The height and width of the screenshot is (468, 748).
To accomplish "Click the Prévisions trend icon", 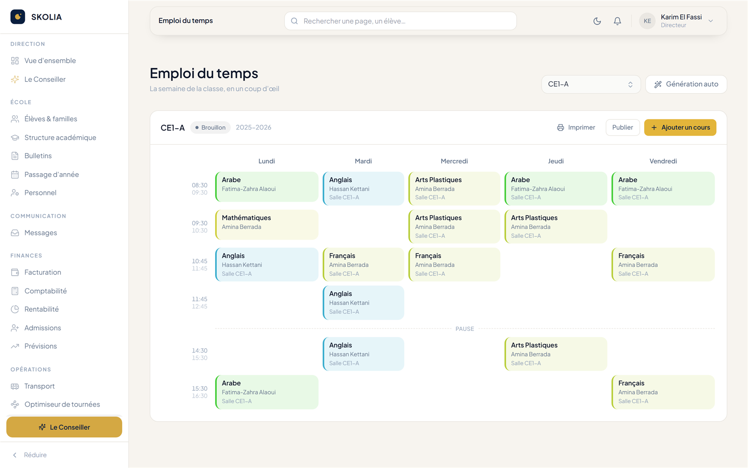I will (15, 346).
